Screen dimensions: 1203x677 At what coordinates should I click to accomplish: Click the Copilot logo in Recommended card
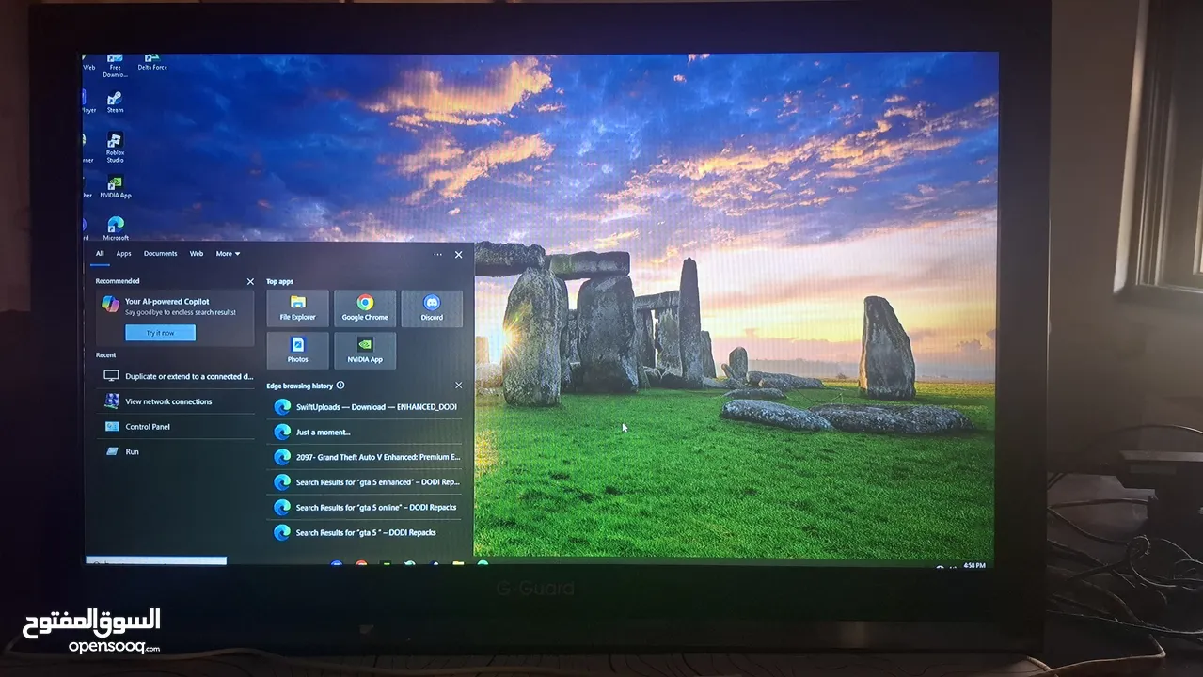click(111, 304)
